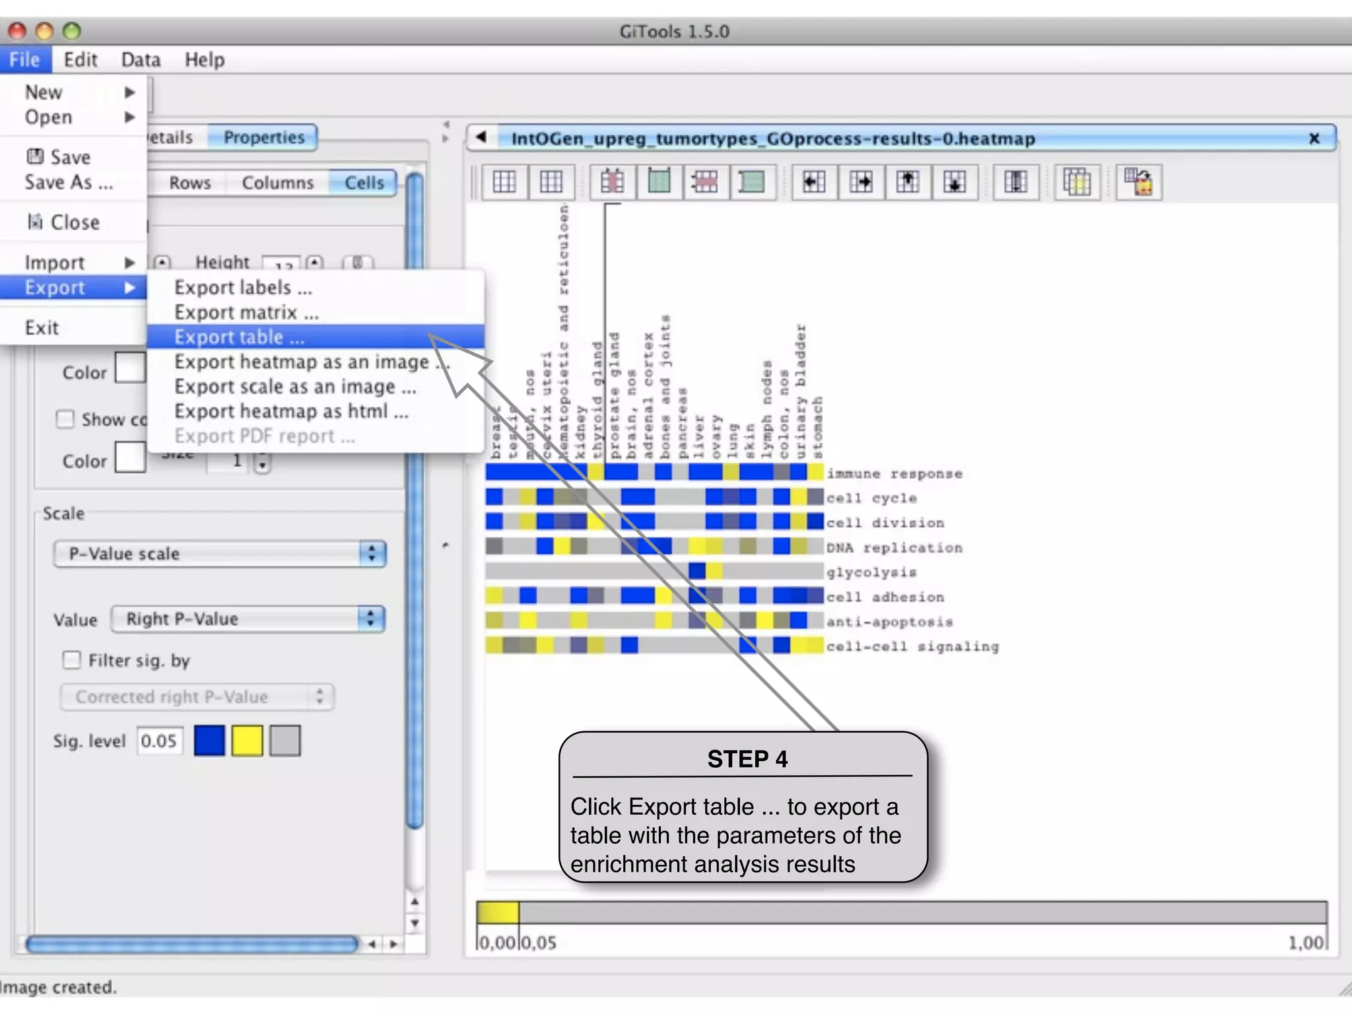Enable the Filter sig. by checkbox
The height and width of the screenshot is (1014, 1352).
(x=71, y=660)
